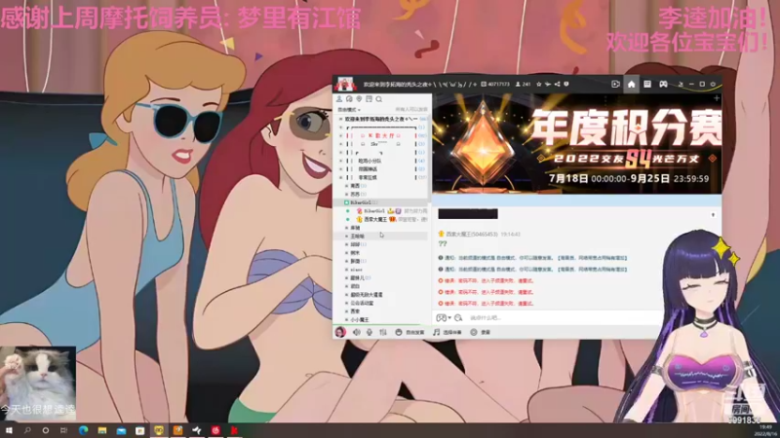780x438 pixels.
Task: Select the 西西 sub-channel
Action: (x=355, y=194)
